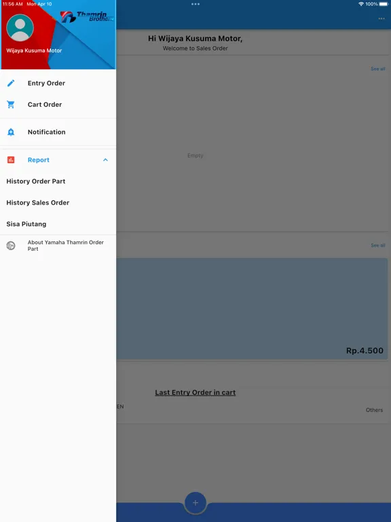Click the Empty placeholder text

tap(195, 156)
